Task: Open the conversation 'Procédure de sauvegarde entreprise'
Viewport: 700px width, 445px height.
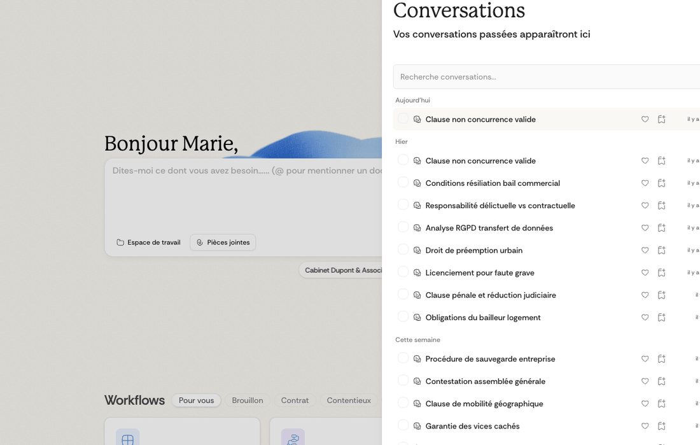Action: [x=490, y=358]
